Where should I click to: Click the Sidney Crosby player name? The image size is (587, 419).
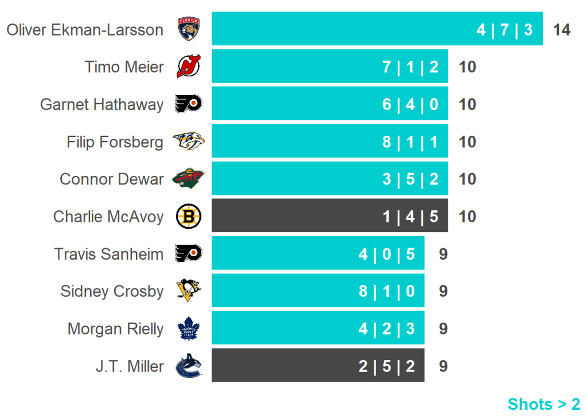112,291
